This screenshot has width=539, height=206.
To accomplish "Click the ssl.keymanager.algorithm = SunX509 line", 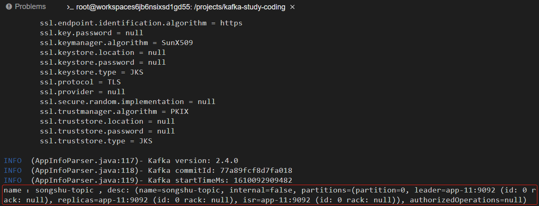I will pos(116,43).
